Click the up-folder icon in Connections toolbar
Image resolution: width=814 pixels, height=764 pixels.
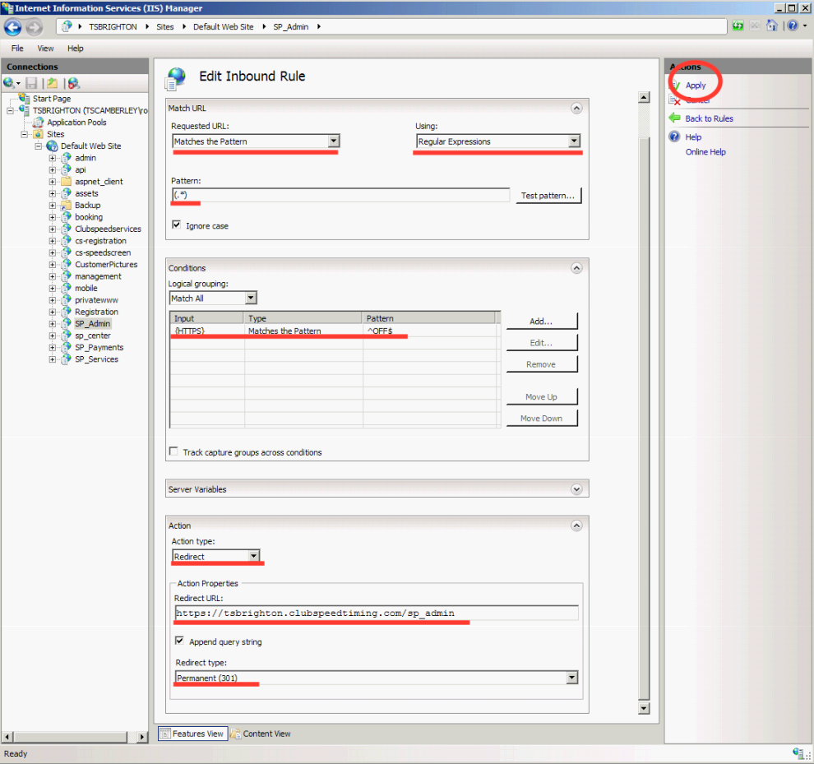[53, 83]
